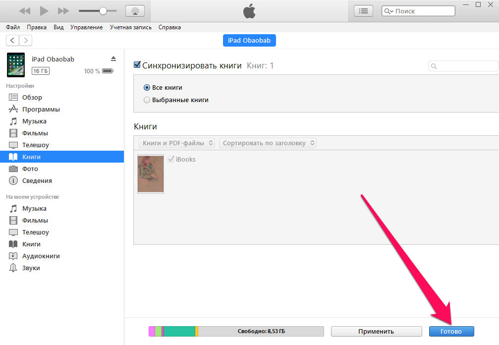Viewport: 499px width, 345px height.
Task: Click the Применить button
Action: coord(376,331)
